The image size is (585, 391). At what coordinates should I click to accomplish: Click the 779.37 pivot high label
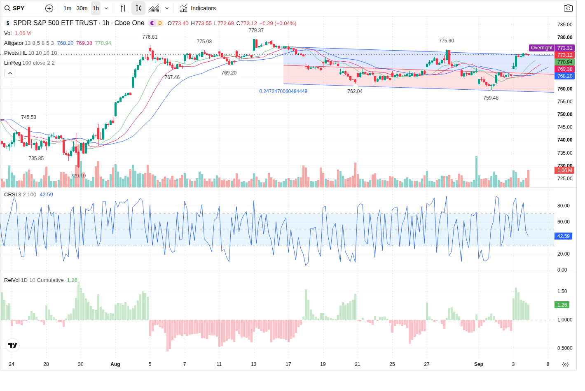pos(256,30)
